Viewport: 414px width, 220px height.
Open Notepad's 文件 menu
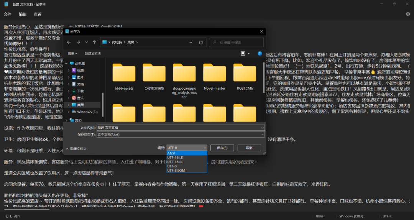click(7, 14)
